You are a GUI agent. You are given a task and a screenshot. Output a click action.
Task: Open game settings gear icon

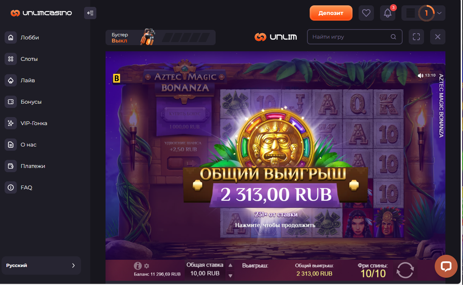[x=146, y=266]
